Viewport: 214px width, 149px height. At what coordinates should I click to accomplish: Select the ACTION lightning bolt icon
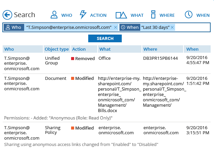[83, 14]
